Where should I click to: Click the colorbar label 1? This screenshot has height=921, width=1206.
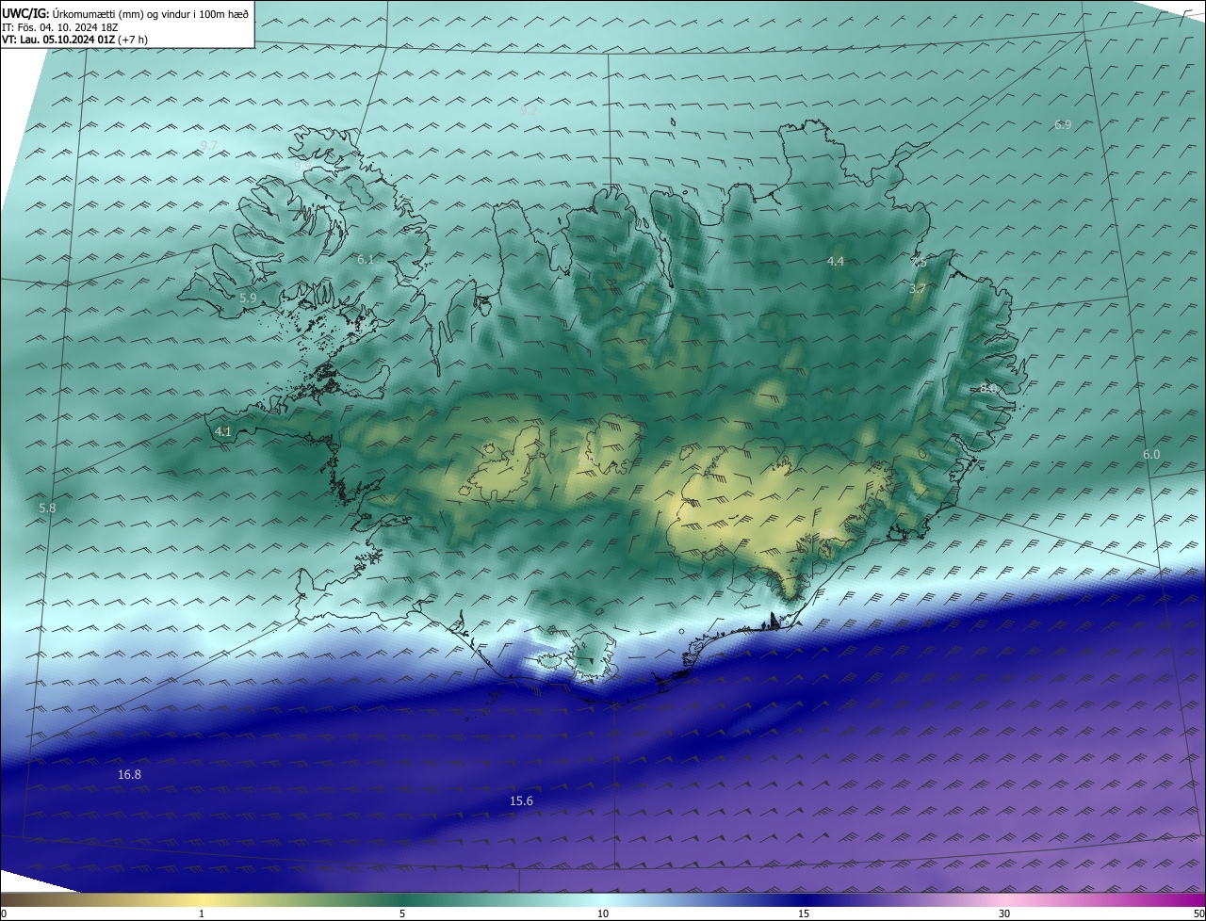pyautogui.click(x=202, y=913)
